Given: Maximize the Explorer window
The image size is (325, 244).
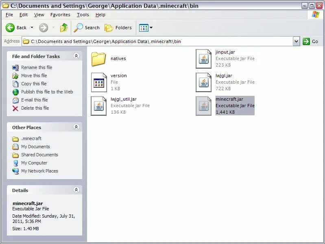Looking at the screenshot, I should coord(312,6).
